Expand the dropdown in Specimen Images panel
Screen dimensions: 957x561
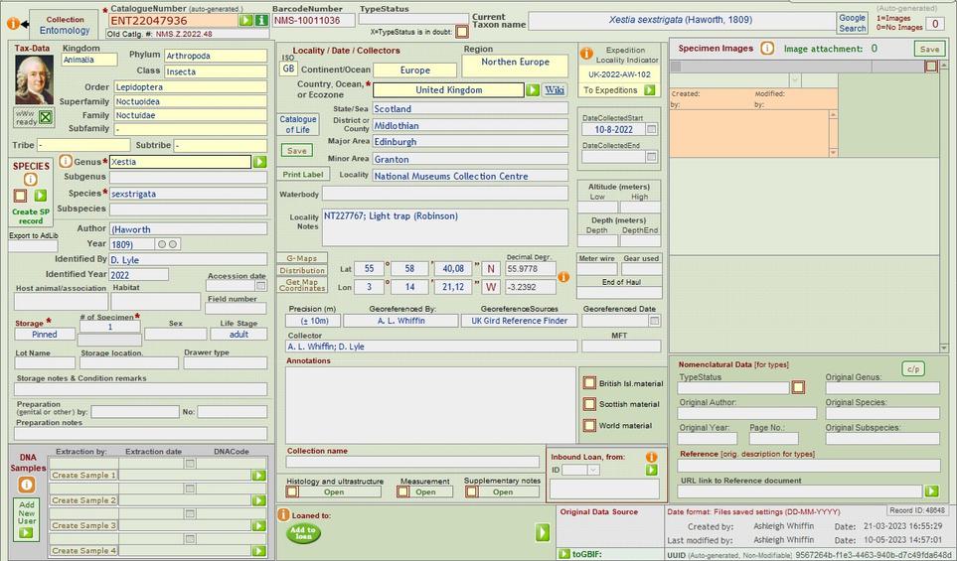pos(930,67)
